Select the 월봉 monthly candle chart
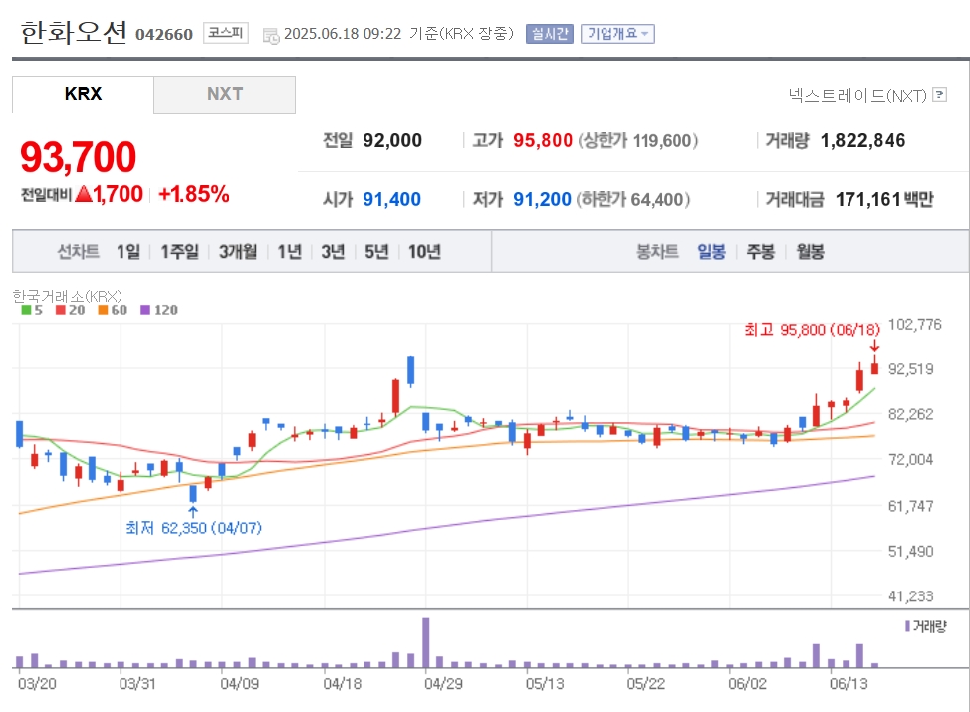The image size is (970, 712). click(x=810, y=252)
